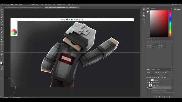Click the Quick Mask mode icon
Image resolution: width=182 pixels, height=102 pixels.
[x=2, y=67]
